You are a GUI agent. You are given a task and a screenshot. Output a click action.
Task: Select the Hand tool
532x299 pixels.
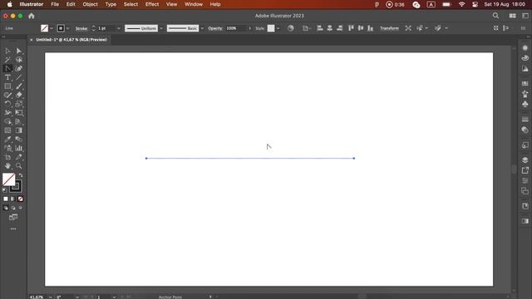7,166
